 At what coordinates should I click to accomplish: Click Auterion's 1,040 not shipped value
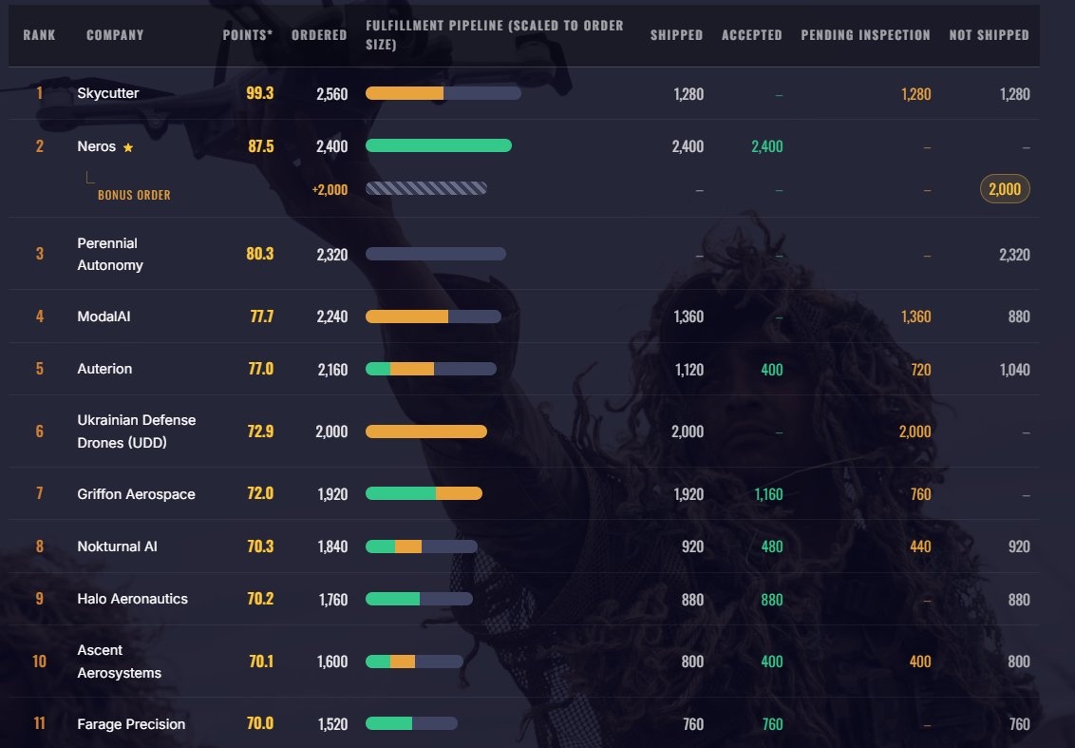point(1014,370)
